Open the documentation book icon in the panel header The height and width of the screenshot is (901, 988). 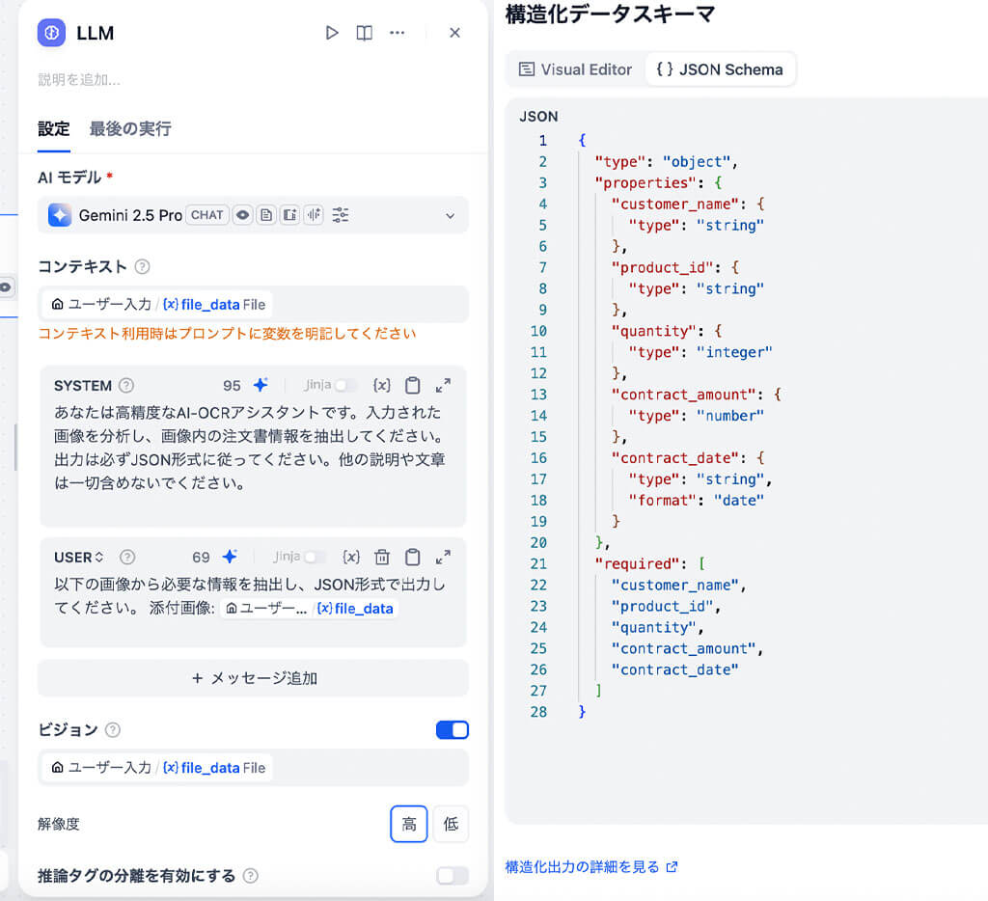[x=365, y=32]
